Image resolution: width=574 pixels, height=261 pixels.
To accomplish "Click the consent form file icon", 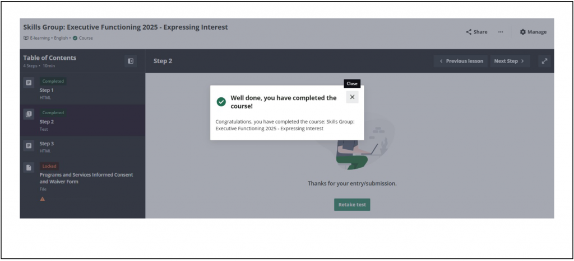I will point(29,168).
